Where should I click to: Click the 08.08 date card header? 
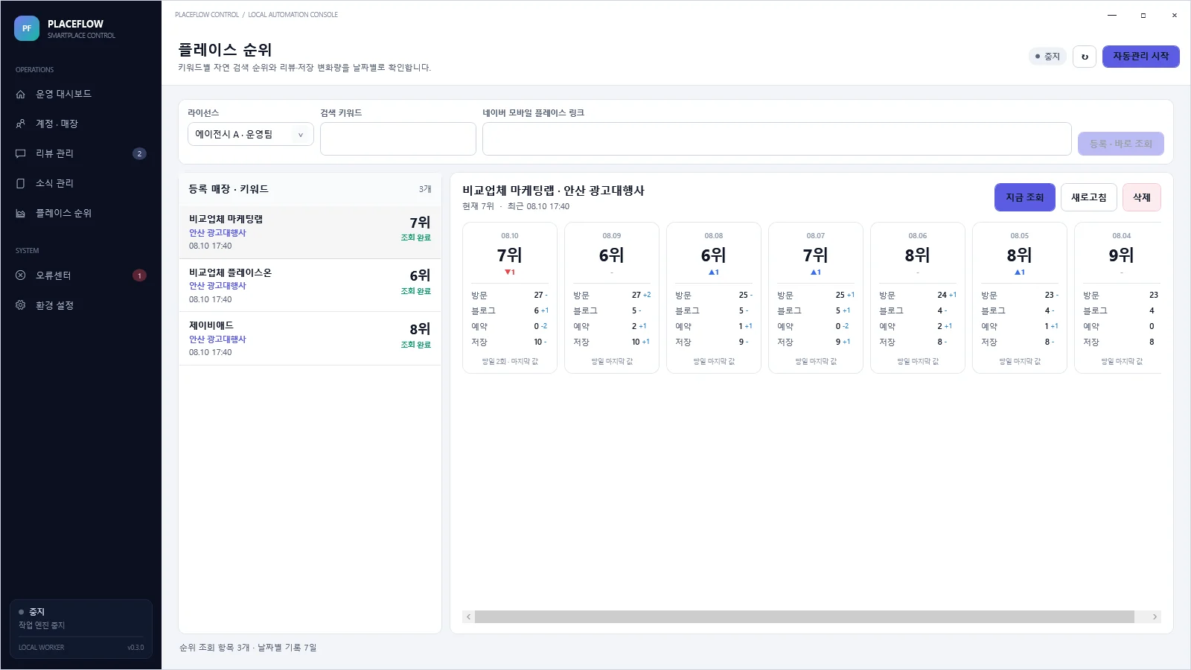coord(714,236)
